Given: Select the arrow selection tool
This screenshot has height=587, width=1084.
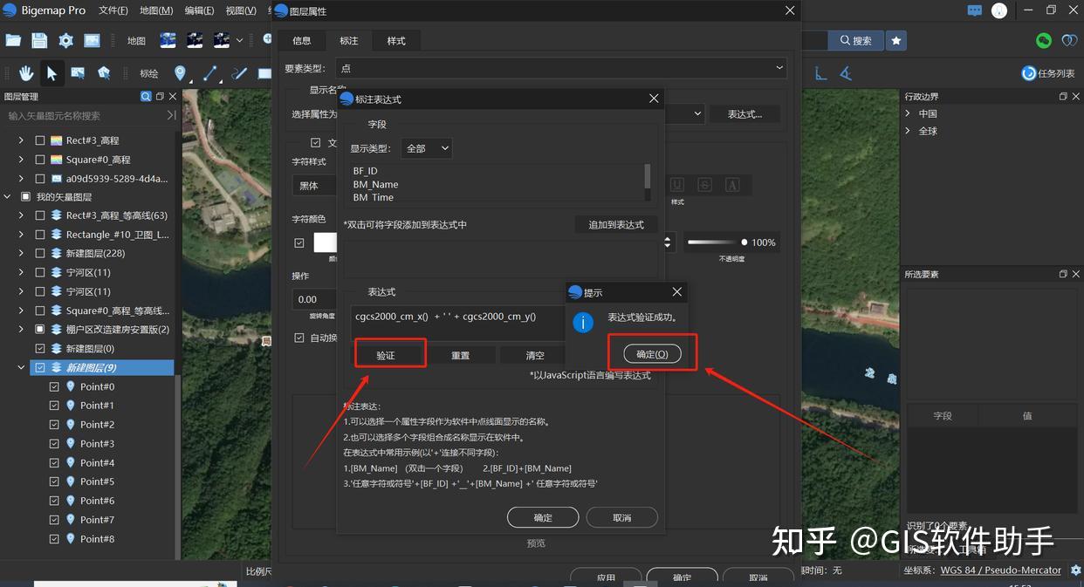Looking at the screenshot, I should click(x=51, y=73).
